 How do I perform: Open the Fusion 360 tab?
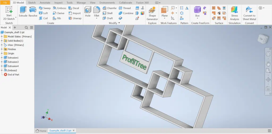click(142, 3)
